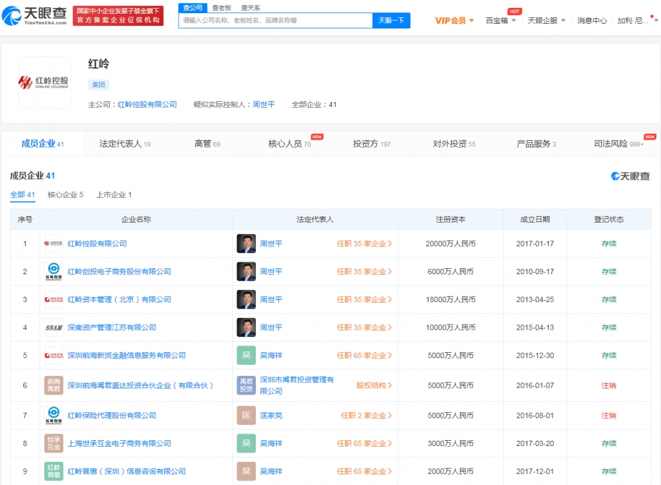Switch to the 高管 69 tab
This screenshot has height=485, width=661.
pyautogui.click(x=207, y=143)
